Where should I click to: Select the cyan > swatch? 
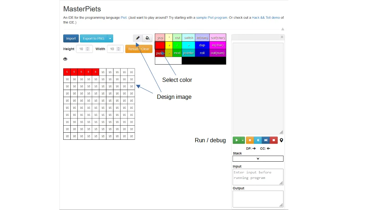pyautogui.click(x=188, y=45)
